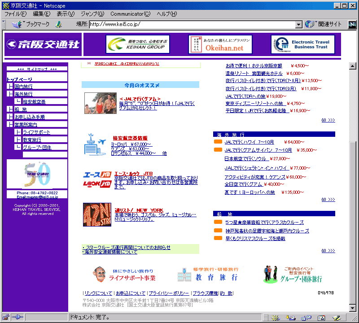Open the ブラウズ環境 footer link

click(206, 293)
